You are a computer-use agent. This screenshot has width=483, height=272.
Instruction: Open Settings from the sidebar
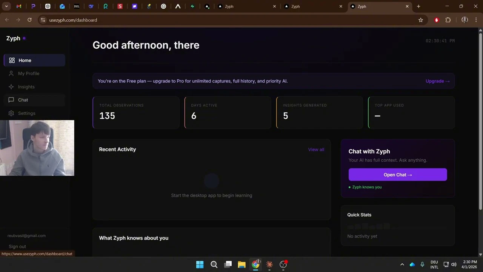click(x=34, y=113)
